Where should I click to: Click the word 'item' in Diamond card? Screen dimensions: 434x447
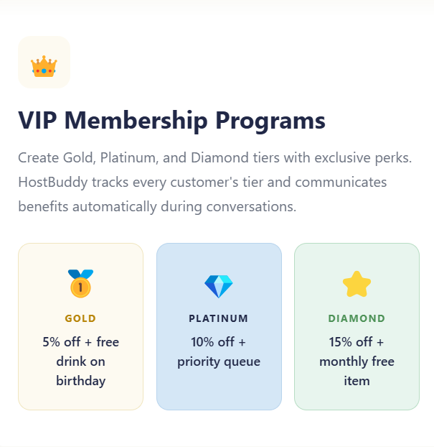point(357,381)
